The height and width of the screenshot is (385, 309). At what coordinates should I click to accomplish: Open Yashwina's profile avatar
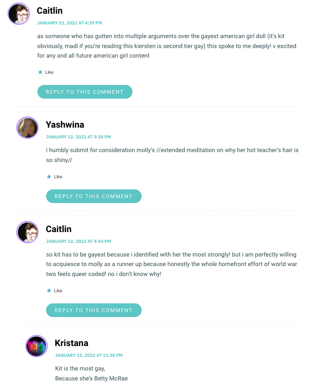pos(27,128)
